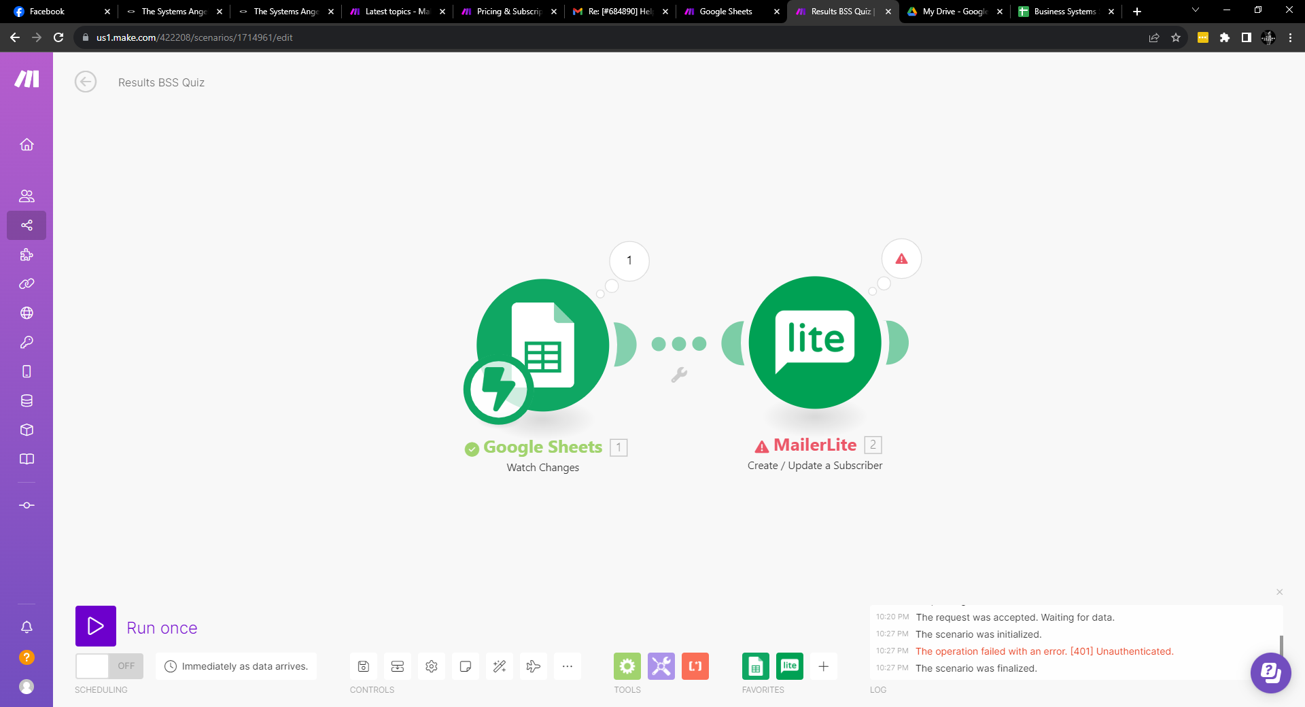Open the orange Text parser icon
The height and width of the screenshot is (707, 1305).
(695, 666)
